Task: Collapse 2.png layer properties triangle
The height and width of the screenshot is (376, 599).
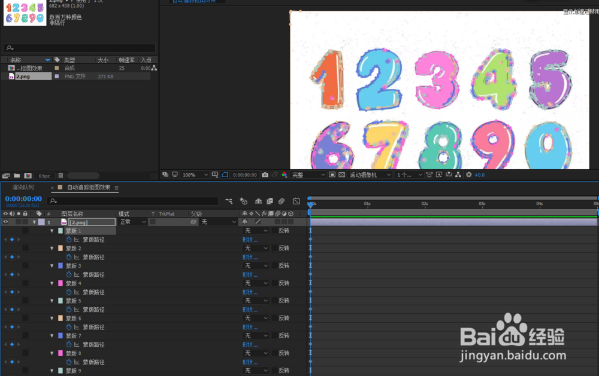Action: [34, 222]
